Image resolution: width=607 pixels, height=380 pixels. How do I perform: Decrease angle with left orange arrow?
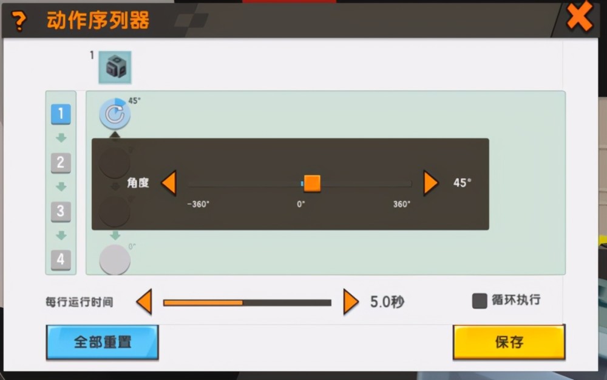tap(169, 182)
